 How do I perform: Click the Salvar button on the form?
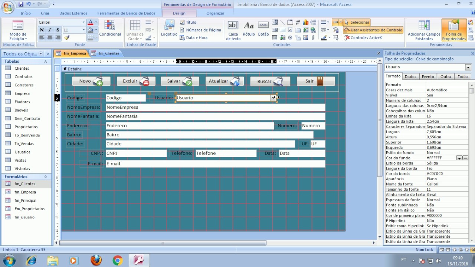(180, 81)
